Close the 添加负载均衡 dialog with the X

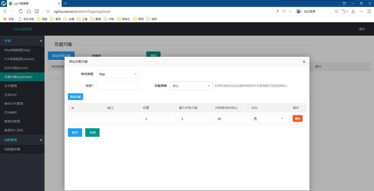tap(304, 62)
